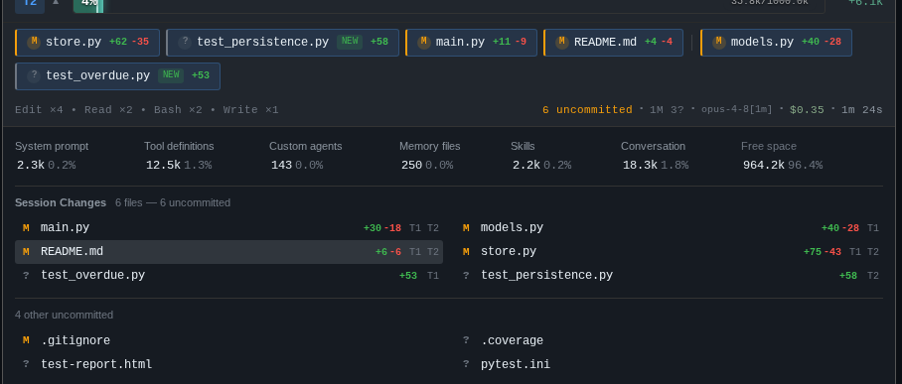The height and width of the screenshot is (384, 902).
Task: Click the '1M 3?' git summary text
Action: 667,110
